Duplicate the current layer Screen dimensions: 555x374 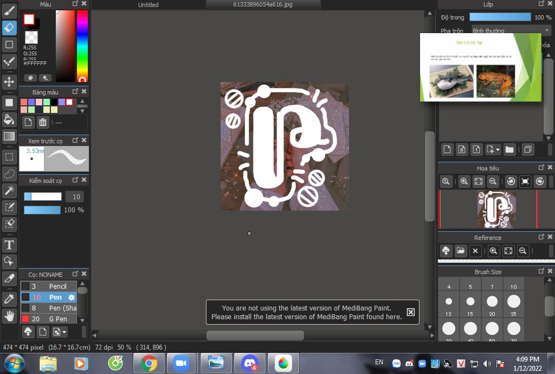pos(528,150)
